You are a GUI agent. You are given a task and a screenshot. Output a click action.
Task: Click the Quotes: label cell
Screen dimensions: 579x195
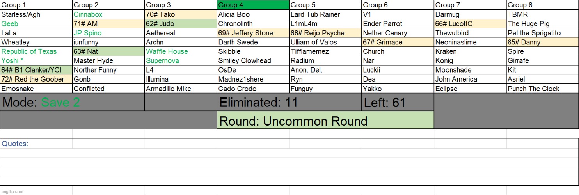[x=36, y=144]
